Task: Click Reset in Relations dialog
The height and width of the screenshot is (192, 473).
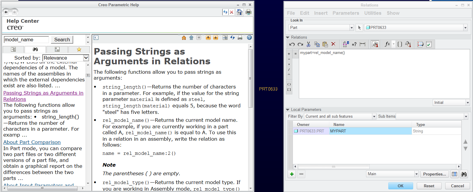Action: coord(429,186)
